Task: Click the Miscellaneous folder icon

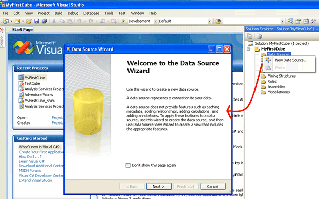Action: pyautogui.click(x=264, y=92)
